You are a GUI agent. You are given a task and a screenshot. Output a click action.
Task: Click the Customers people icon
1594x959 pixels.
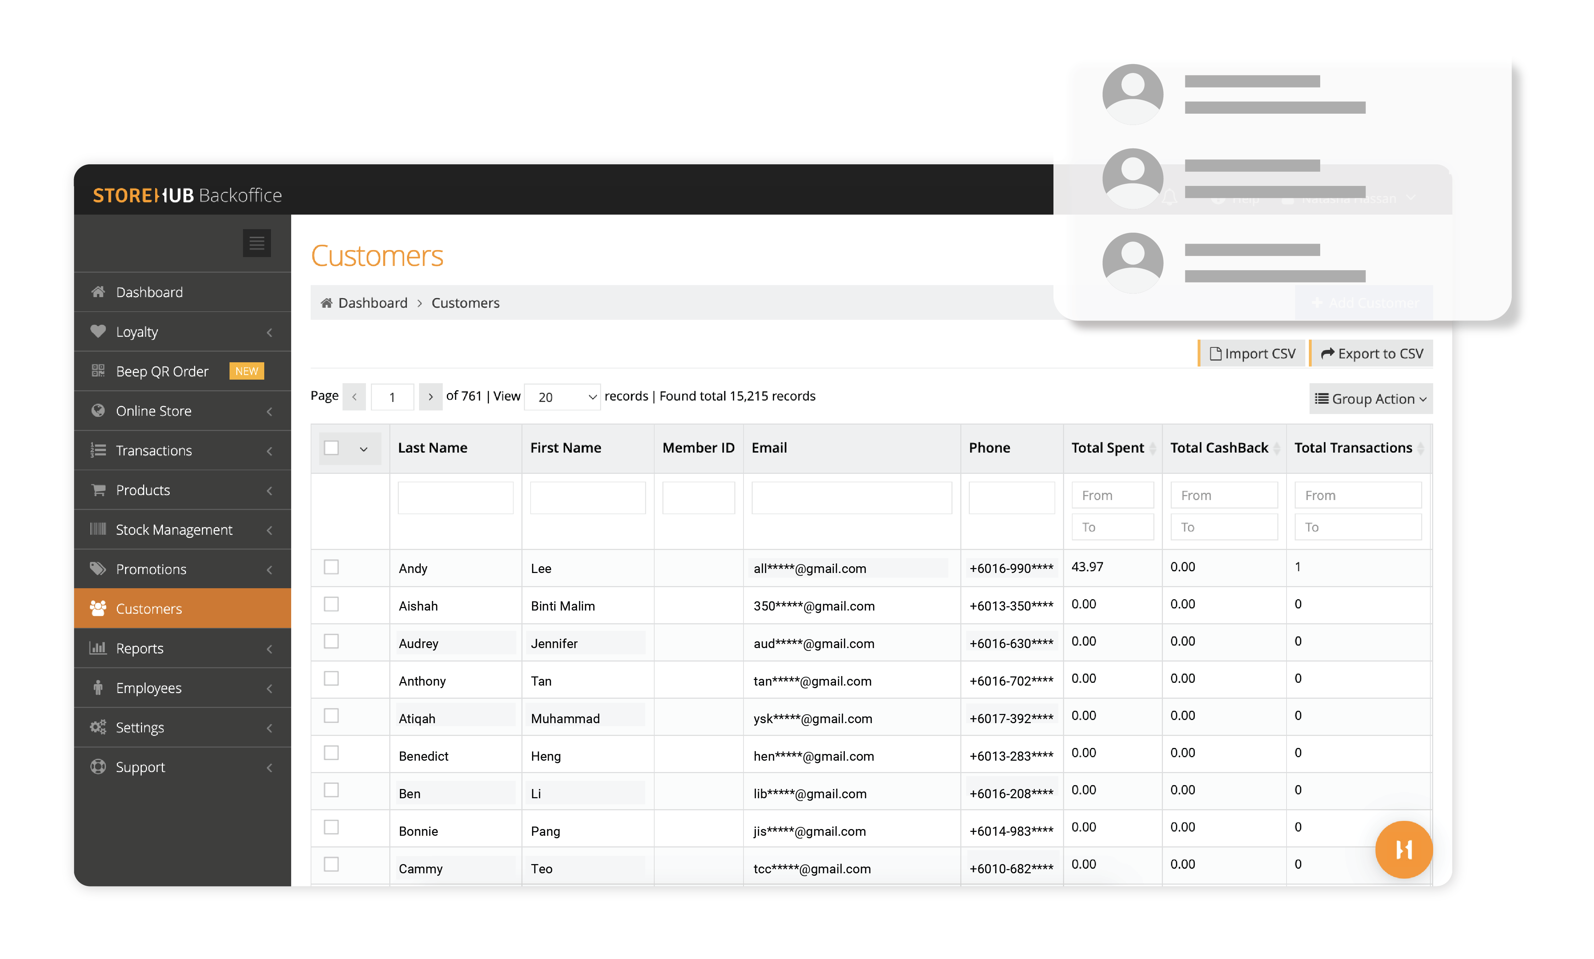pyautogui.click(x=98, y=607)
